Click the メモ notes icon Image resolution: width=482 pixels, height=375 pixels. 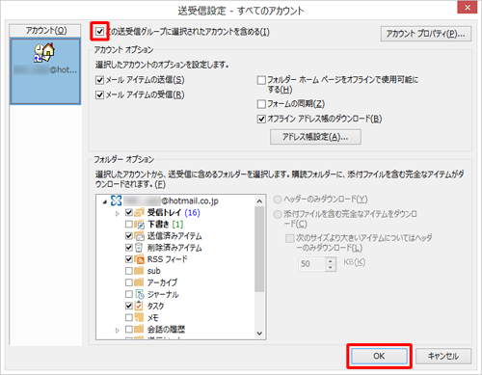click(139, 317)
